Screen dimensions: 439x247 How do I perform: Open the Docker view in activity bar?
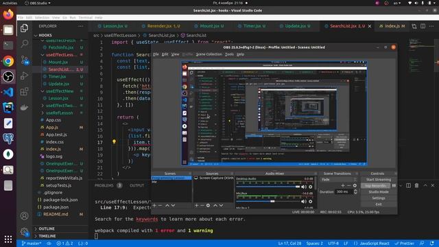[25, 107]
